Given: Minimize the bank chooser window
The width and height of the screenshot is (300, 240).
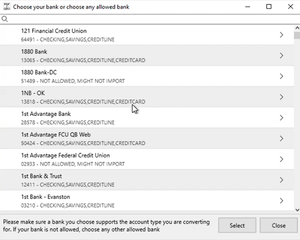Looking at the screenshot, I should pyautogui.click(x=247, y=7).
